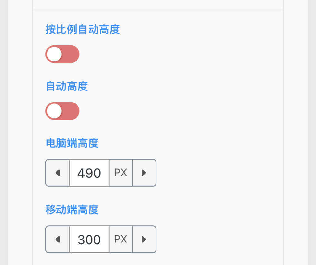Click the 按比例自动高度 label text
Screen dimensions: 316x265
83,30
